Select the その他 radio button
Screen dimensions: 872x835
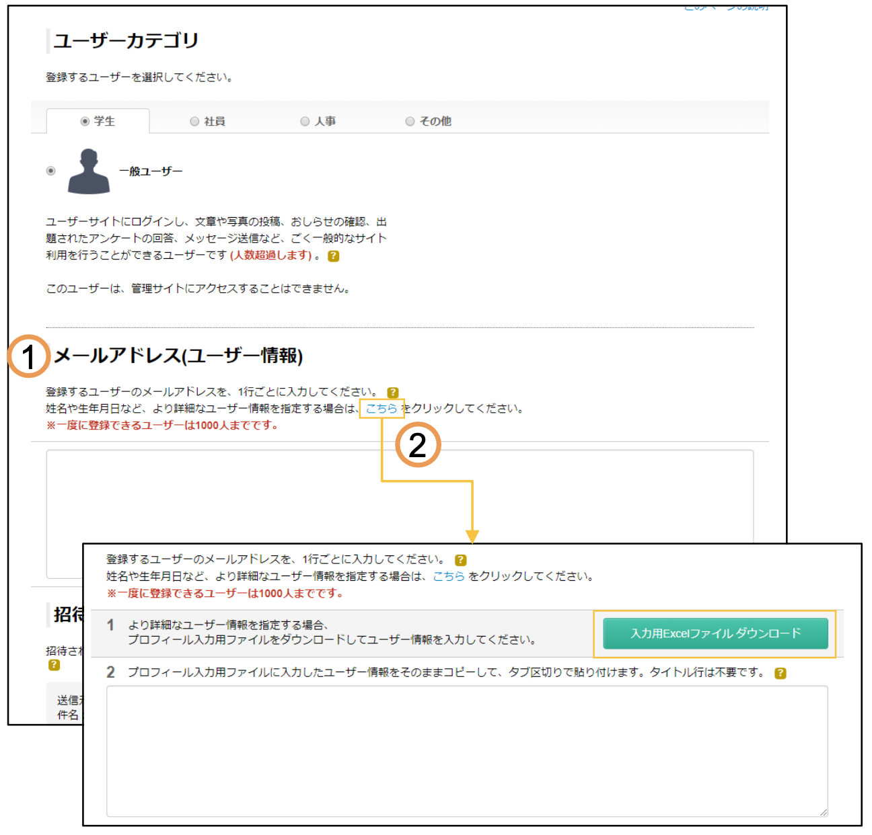[x=410, y=122]
